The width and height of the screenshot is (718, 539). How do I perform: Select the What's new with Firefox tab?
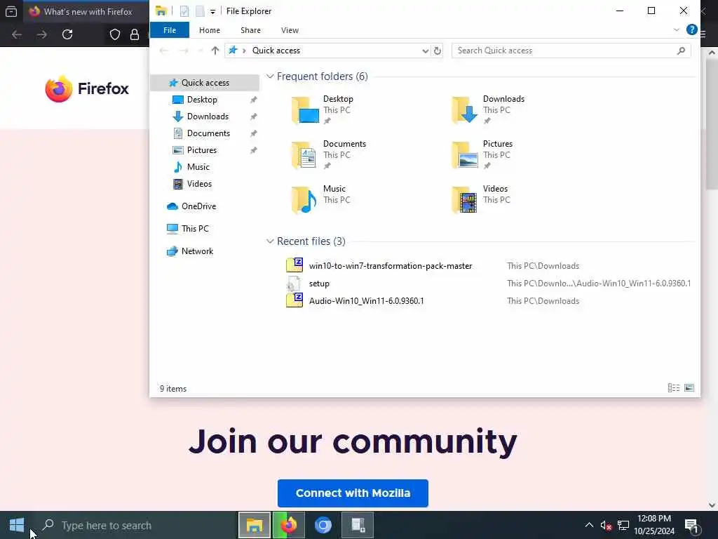point(88,11)
